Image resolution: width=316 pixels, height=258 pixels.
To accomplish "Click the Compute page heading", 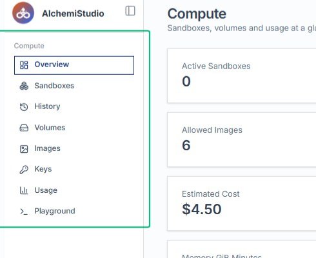I will point(197,14).
